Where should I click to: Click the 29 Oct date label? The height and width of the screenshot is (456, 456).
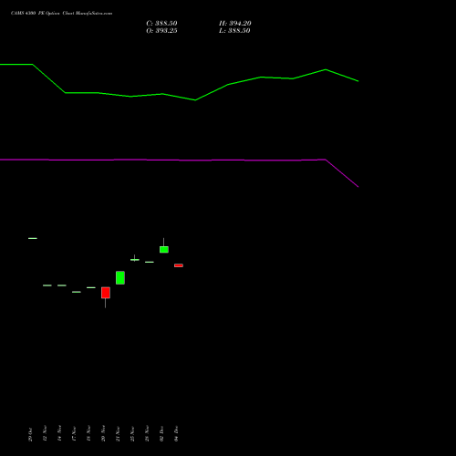point(30,434)
